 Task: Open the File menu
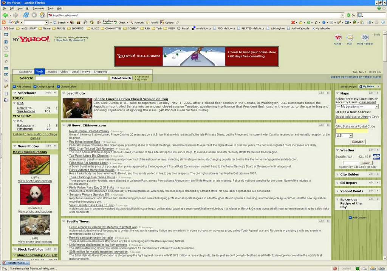point(5,8)
